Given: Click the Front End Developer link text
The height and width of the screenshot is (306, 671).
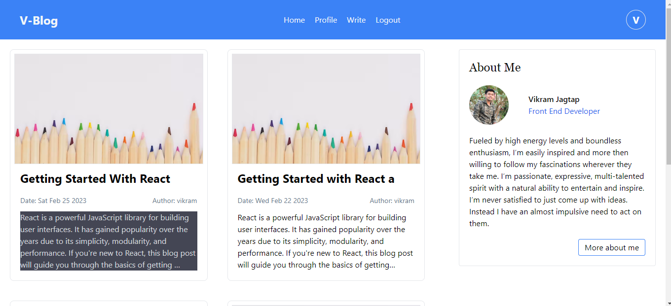Looking at the screenshot, I should click(564, 111).
